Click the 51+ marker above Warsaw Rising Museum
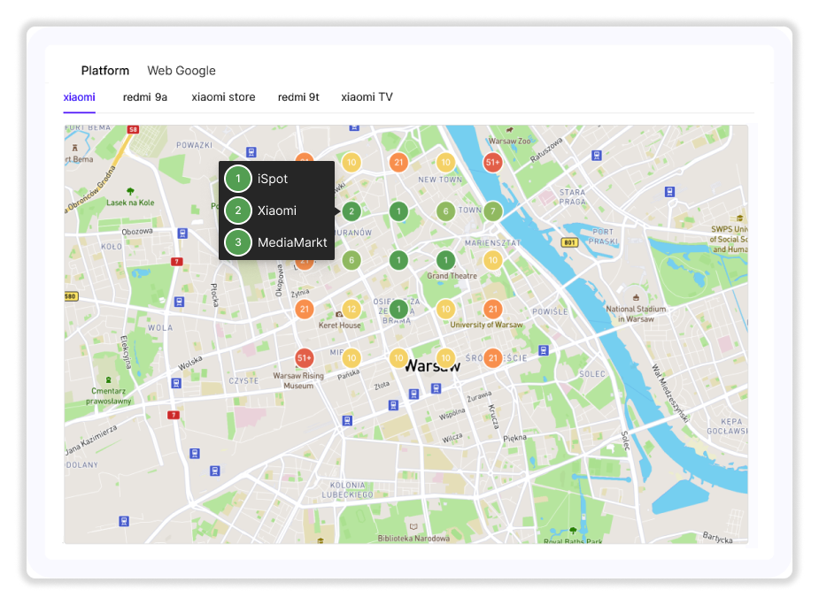The height and width of the screenshot is (605, 819). (305, 358)
